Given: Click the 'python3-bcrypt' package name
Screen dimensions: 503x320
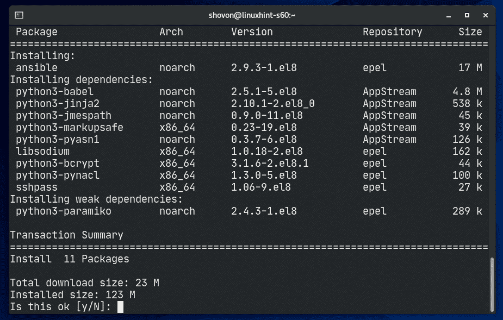Looking at the screenshot, I should point(58,164).
